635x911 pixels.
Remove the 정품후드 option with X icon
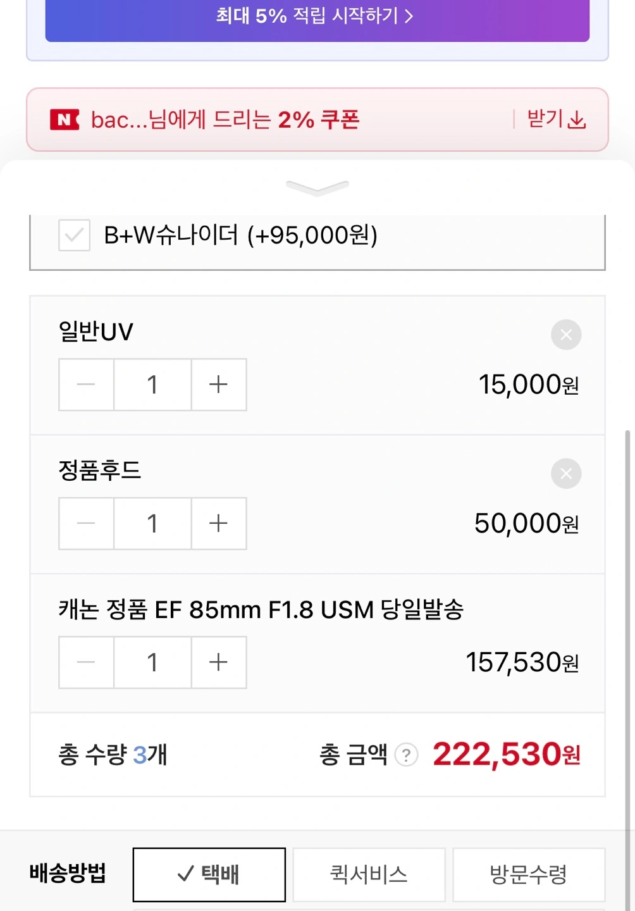pos(565,474)
